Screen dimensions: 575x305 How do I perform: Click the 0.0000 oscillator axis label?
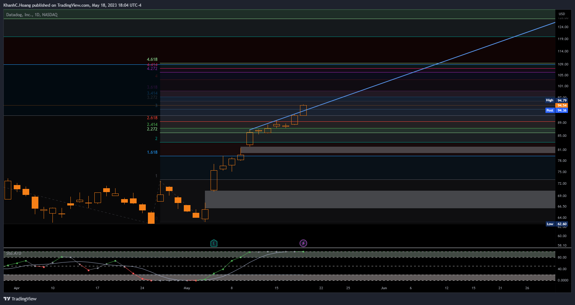pos(563,280)
